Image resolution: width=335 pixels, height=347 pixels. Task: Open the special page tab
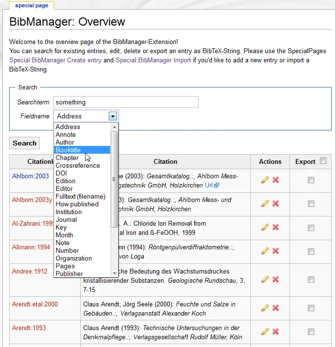click(x=31, y=6)
